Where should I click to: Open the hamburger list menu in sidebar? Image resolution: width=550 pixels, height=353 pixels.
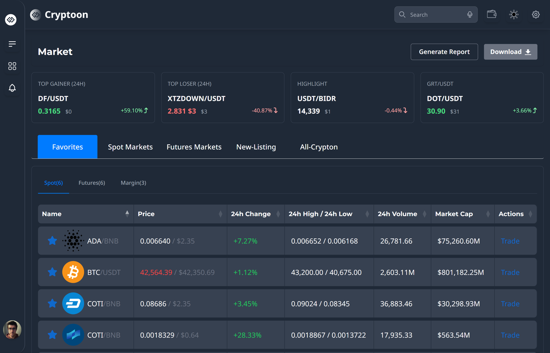coord(12,44)
